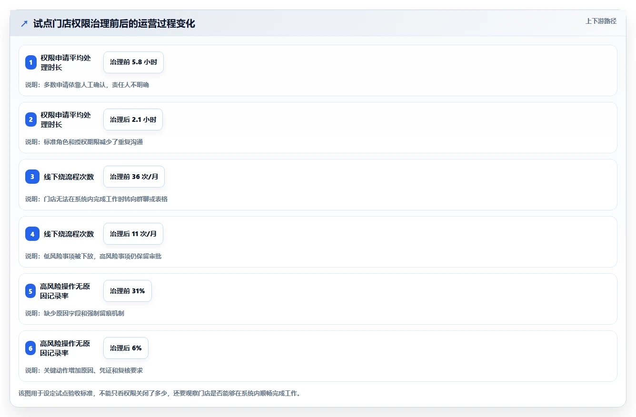Screen dimensions: 636x417
Task: Select step badge number 1
Action: 31,62
